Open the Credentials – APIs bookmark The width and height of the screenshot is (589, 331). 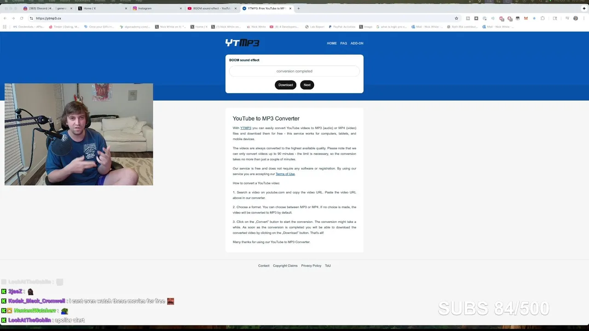28,27
